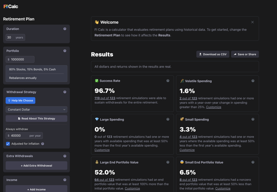277x192 pixels.
Task: Click Portfolio section help icon
Action: pyautogui.click(x=65, y=51)
